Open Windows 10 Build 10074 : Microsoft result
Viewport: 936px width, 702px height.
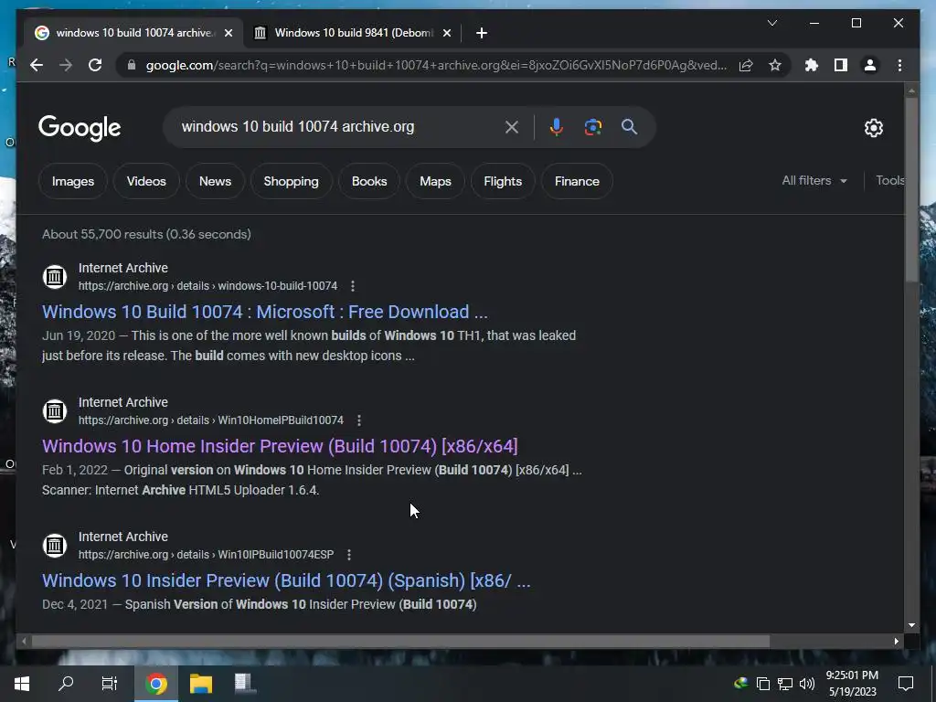pyautogui.click(x=265, y=312)
